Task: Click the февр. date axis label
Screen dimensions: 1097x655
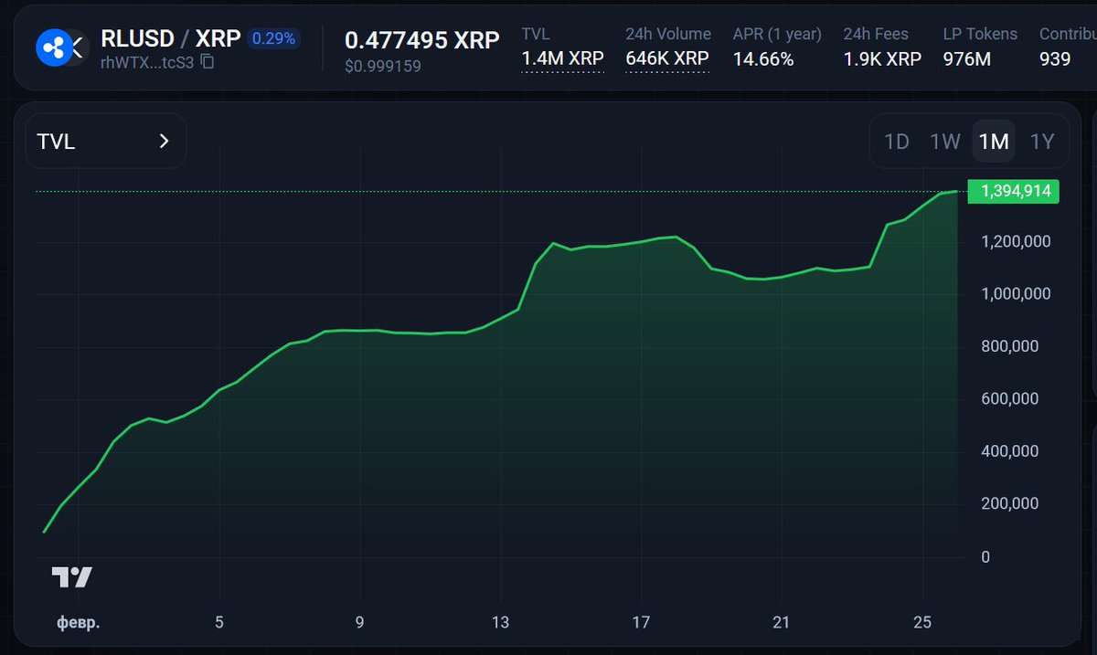Action: pyautogui.click(x=78, y=623)
